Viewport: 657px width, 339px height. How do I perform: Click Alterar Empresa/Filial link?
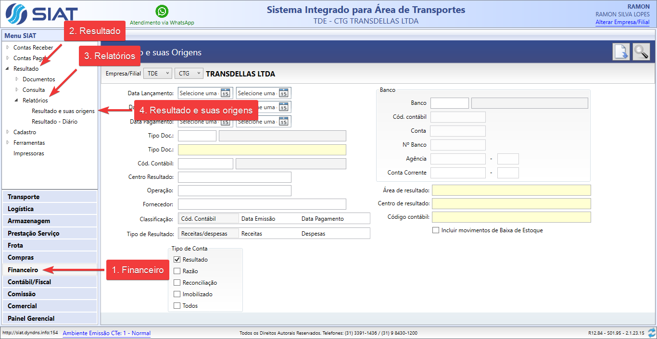(622, 22)
